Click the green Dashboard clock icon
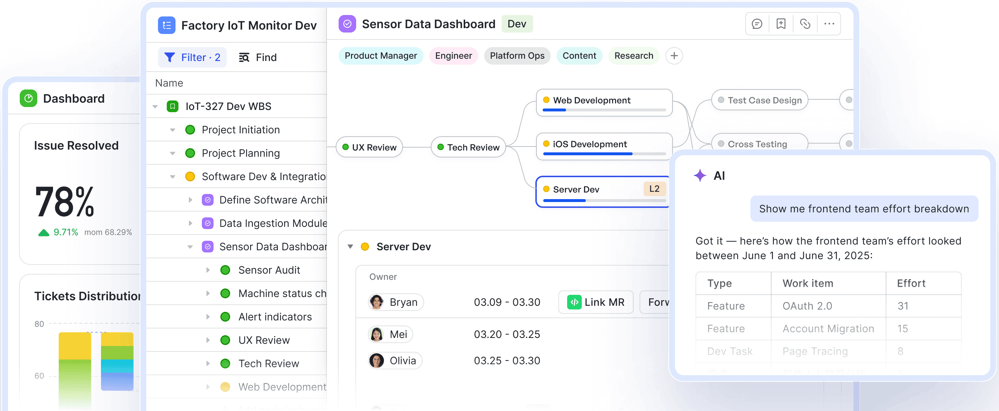 click(x=28, y=98)
